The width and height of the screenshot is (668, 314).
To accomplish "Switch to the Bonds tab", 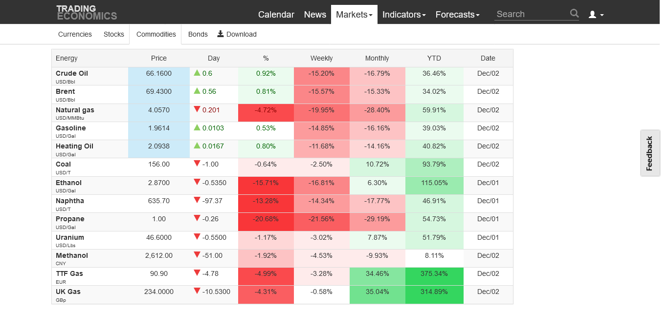I will coord(198,34).
